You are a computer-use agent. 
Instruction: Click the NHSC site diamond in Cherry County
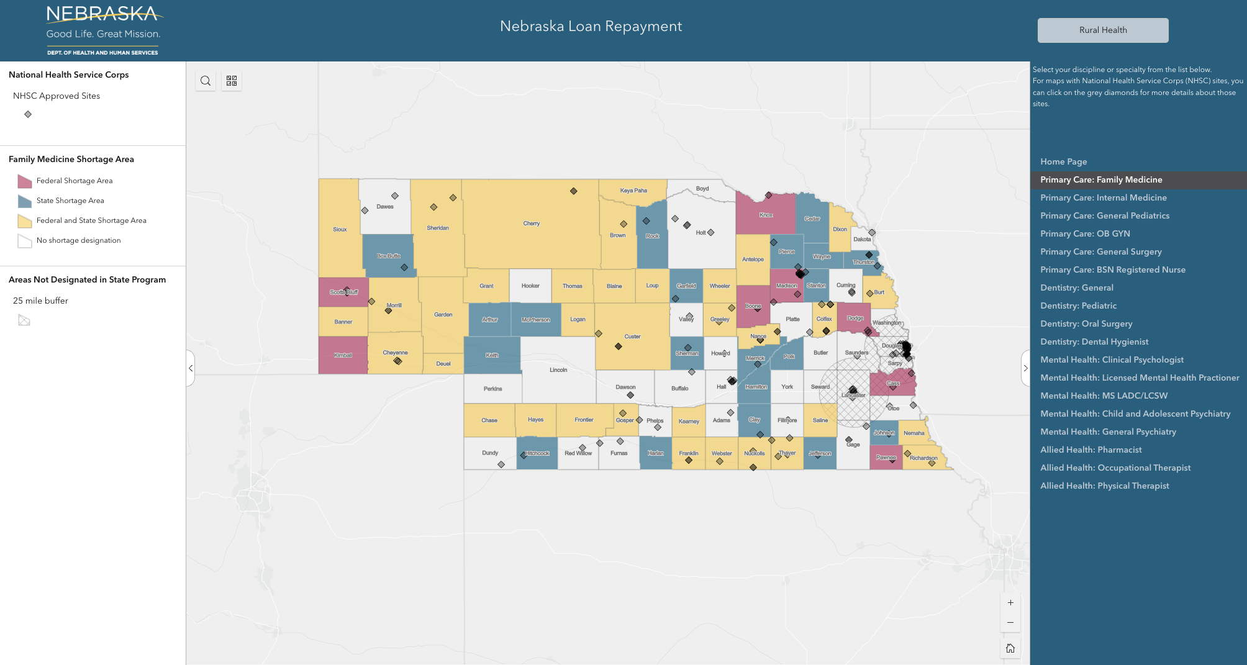[x=574, y=191]
